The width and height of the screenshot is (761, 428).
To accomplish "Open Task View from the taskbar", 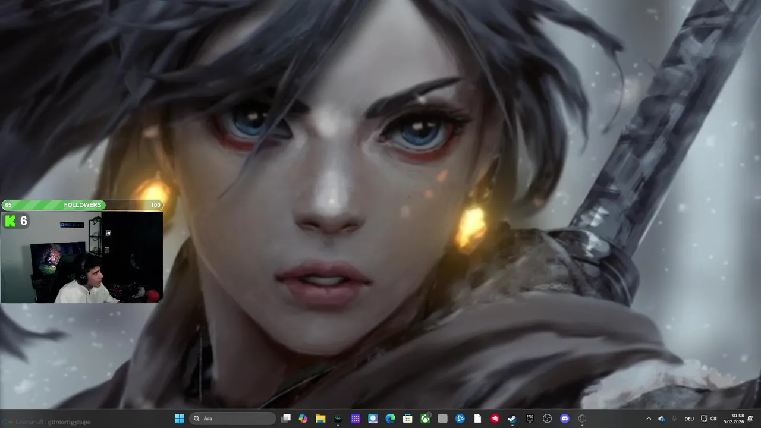I will (286, 418).
